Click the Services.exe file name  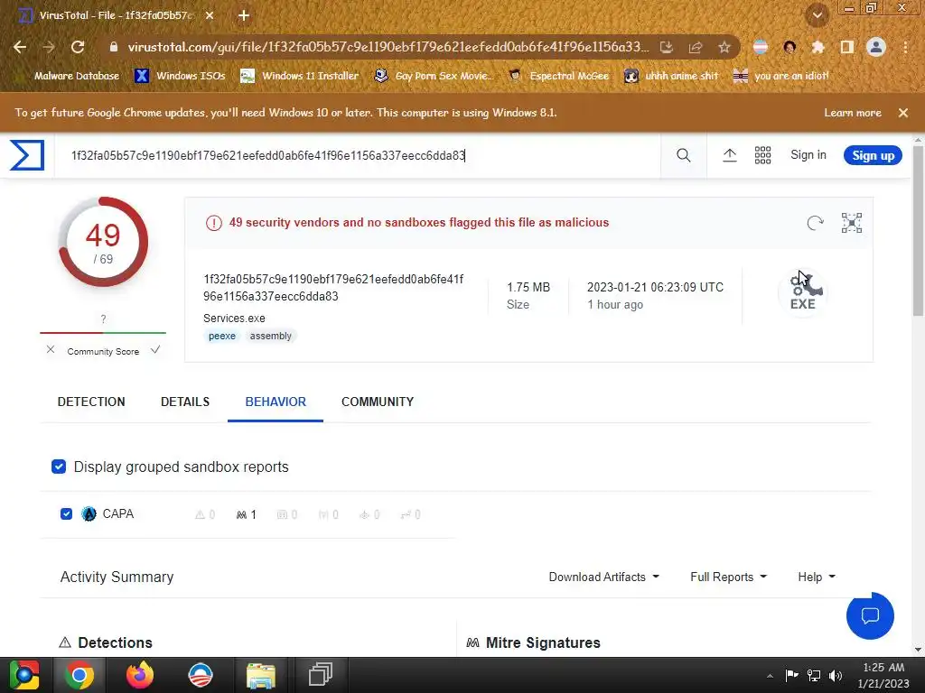point(234,319)
